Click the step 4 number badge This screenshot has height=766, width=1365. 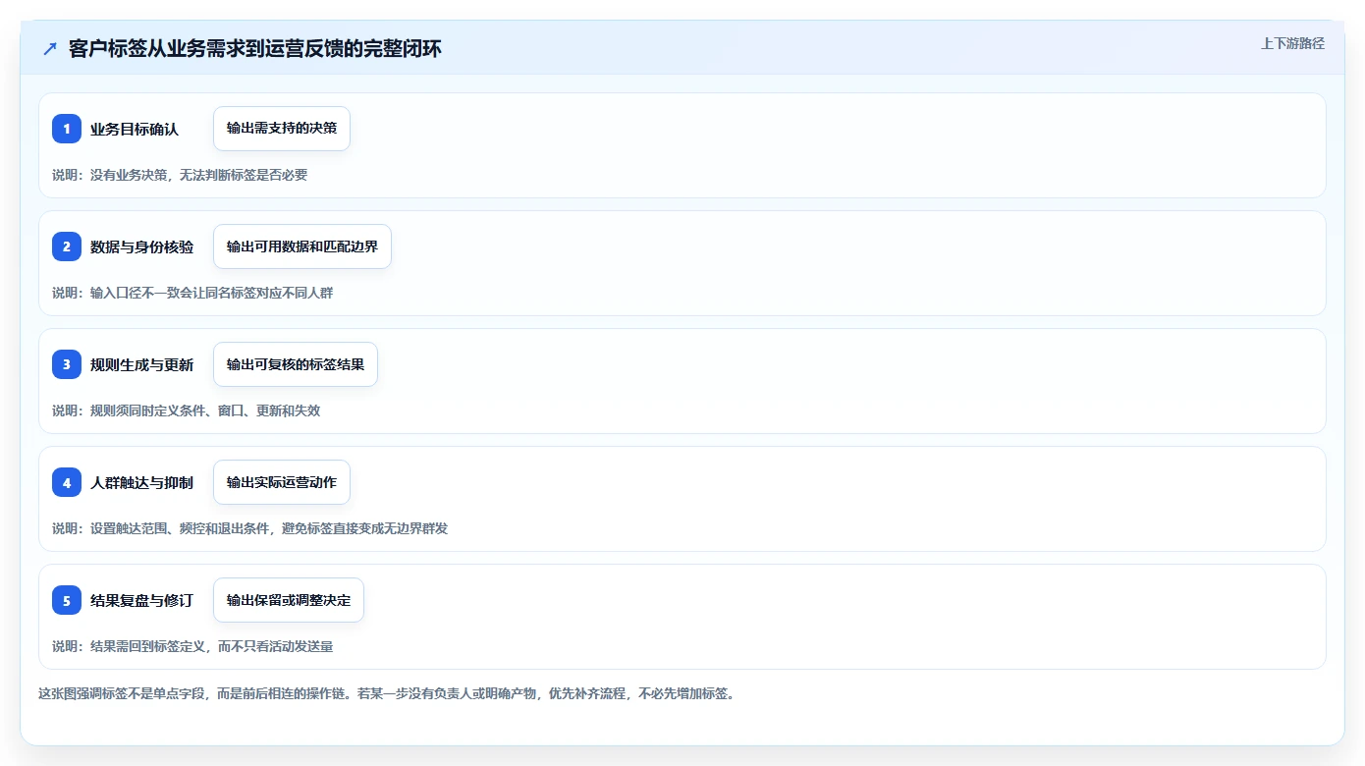click(x=67, y=482)
